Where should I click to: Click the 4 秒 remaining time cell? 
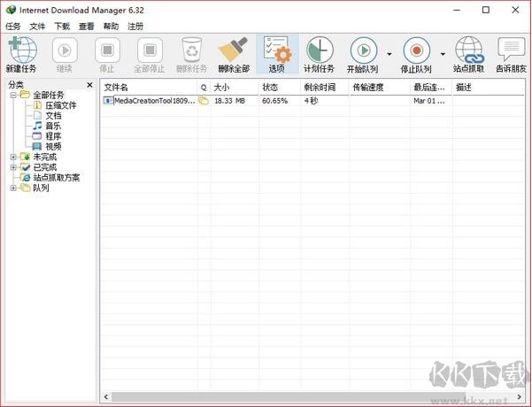coord(311,101)
